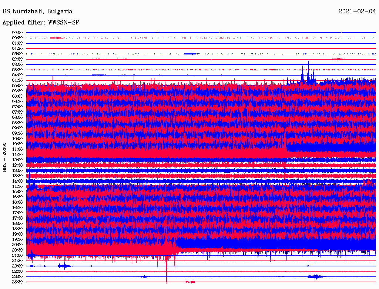Click the 'Applied filter: WWSSN-SP' text
The width and height of the screenshot is (379, 289).
(x=41, y=23)
